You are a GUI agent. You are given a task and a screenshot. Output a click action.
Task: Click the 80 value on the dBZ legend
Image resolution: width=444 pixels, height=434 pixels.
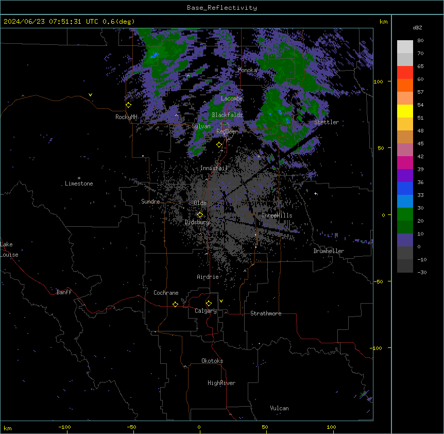[x=420, y=41]
